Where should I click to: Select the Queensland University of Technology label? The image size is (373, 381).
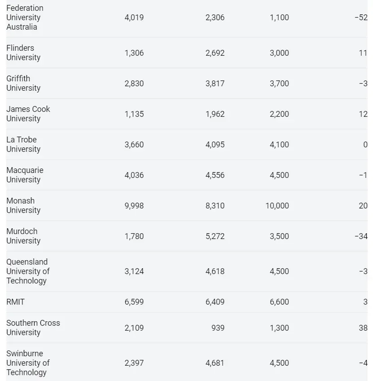28,271
